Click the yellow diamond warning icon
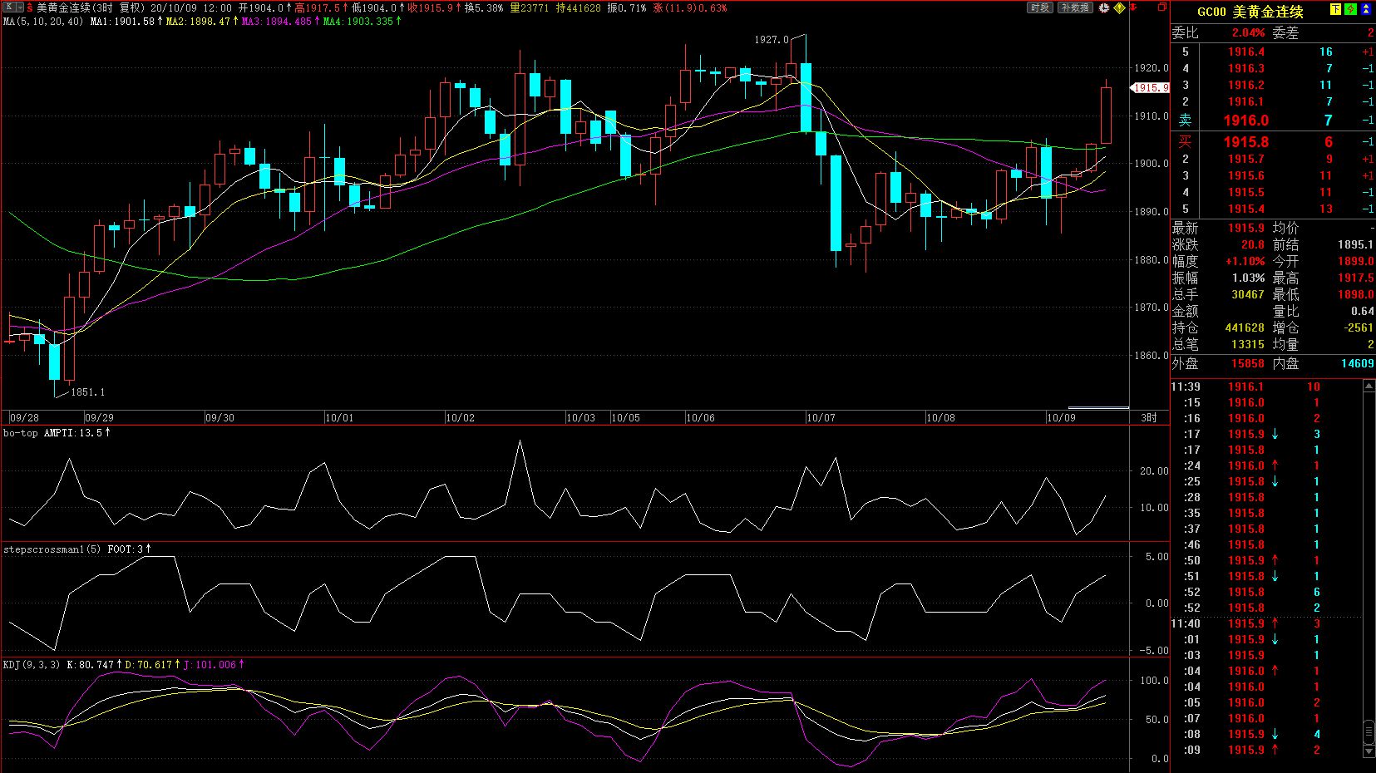Viewport: 1376px width, 773px height. [1119, 7]
